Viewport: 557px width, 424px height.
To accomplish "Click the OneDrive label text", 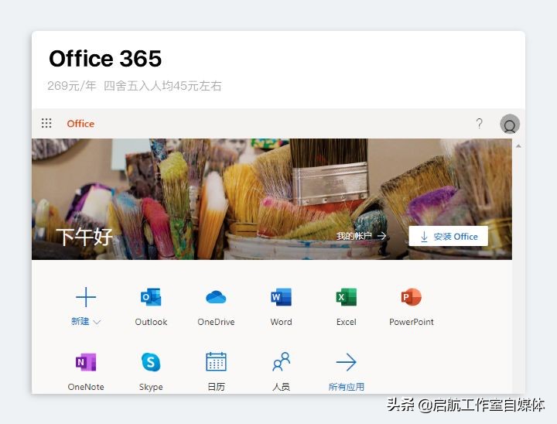I will pyautogui.click(x=216, y=322).
